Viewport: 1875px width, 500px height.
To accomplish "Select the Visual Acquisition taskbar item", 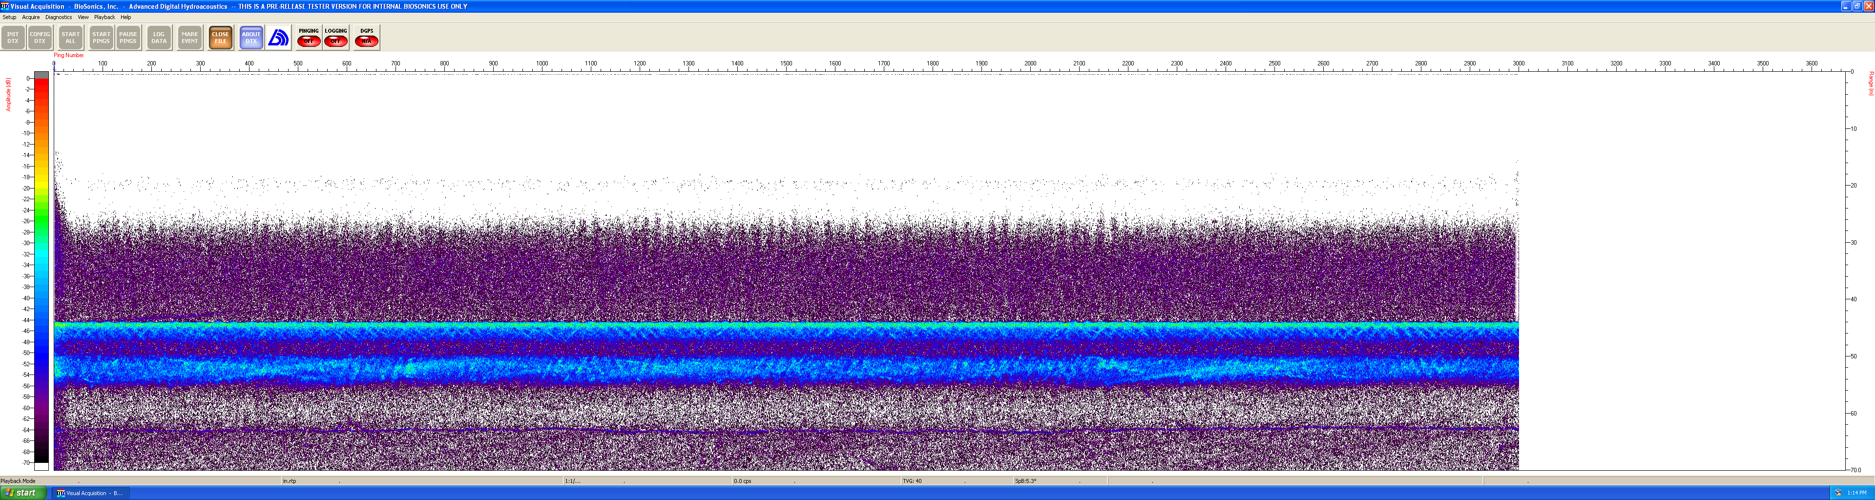I will click(90, 493).
